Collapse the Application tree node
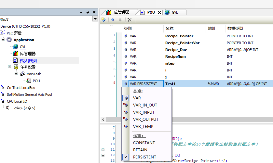The width and height of the screenshot is (273, 163). click(3, 39)
